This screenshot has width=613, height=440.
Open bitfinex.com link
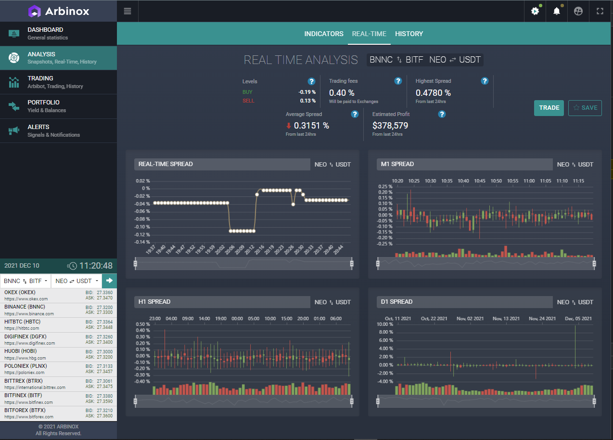point(28,402)
